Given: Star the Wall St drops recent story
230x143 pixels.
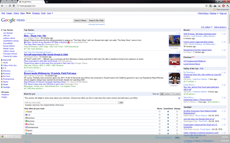Looking at the screenshot, I should click(x=223, y=34).
